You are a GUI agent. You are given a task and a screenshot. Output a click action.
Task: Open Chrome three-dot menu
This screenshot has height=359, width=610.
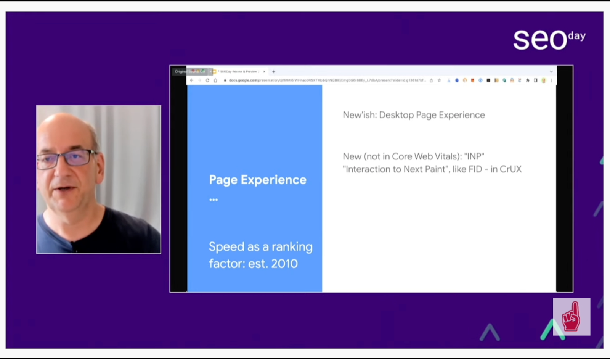tap(551, 80)
